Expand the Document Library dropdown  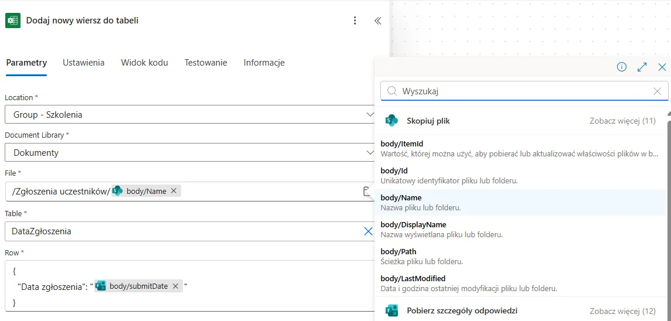369,153
